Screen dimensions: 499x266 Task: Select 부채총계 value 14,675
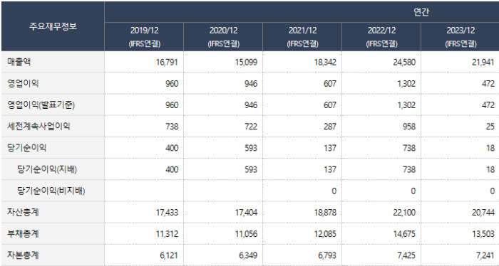tap(404, 234)
